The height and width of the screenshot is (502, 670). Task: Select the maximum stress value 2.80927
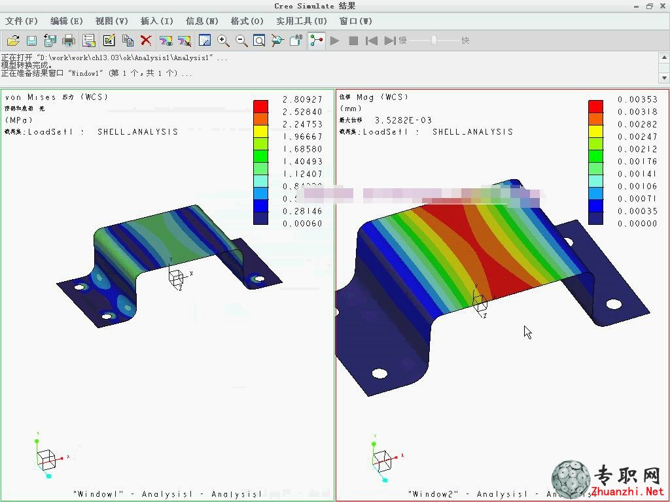tap(302, 99)
